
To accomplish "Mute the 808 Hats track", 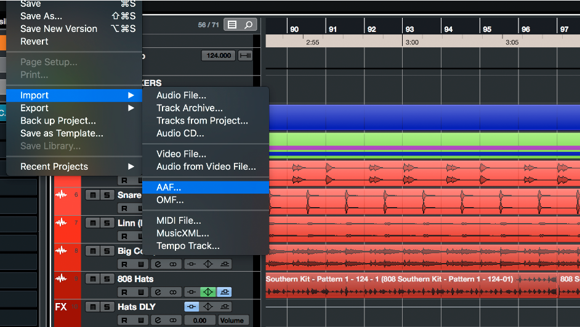I will pos(93,278).
